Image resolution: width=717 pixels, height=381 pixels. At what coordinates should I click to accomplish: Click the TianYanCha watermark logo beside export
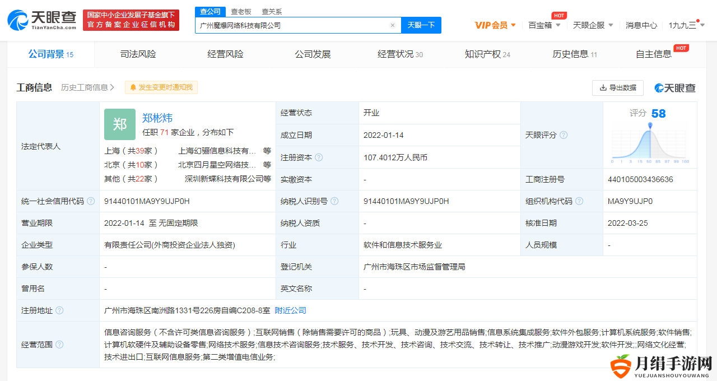pos(675,88)
